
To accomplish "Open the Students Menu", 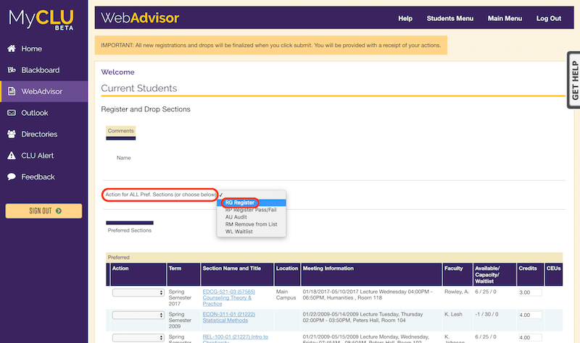I will coord(449,18).
